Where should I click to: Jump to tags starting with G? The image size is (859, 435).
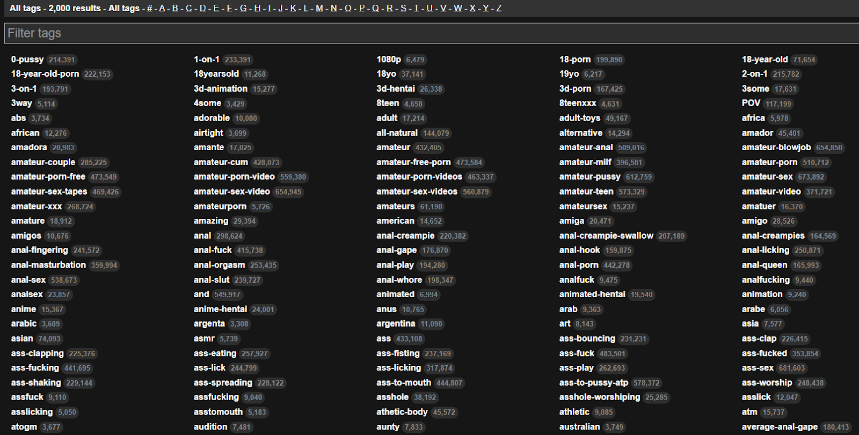coord(243,9)
